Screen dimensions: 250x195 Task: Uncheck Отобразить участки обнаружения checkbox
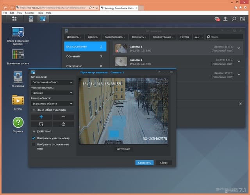(34, 138)
